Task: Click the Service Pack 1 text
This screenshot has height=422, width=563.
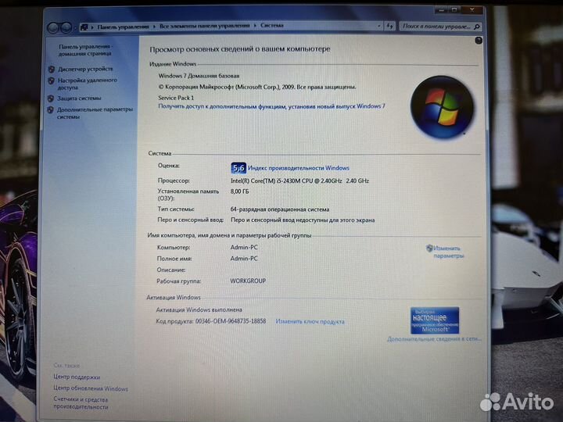Action: coord(176,98)
